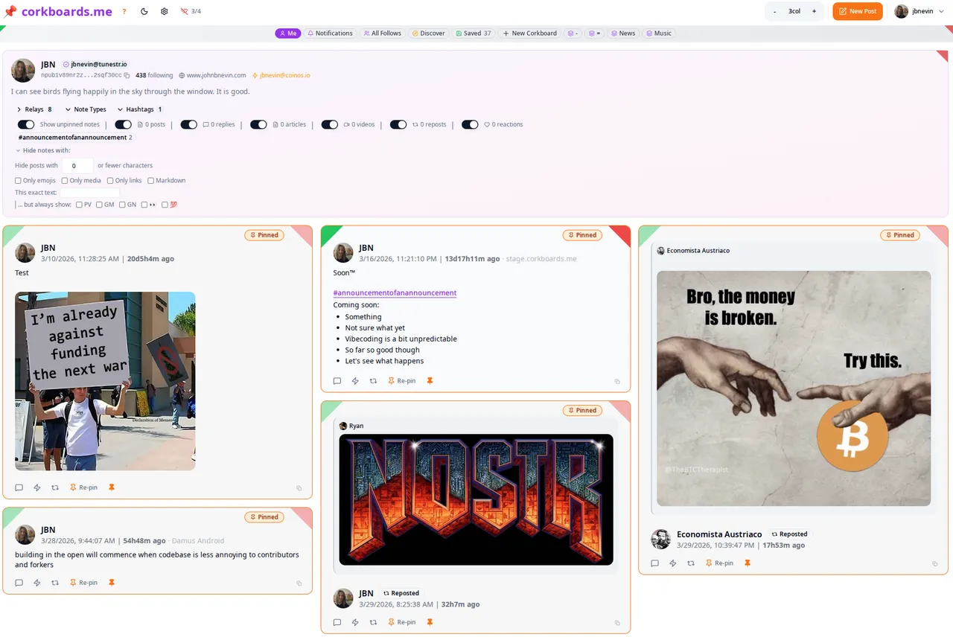Check the Only emojis checkbox
Image resolution: width=953 pixels, height=640 pixels.
(x=19, y=181)
